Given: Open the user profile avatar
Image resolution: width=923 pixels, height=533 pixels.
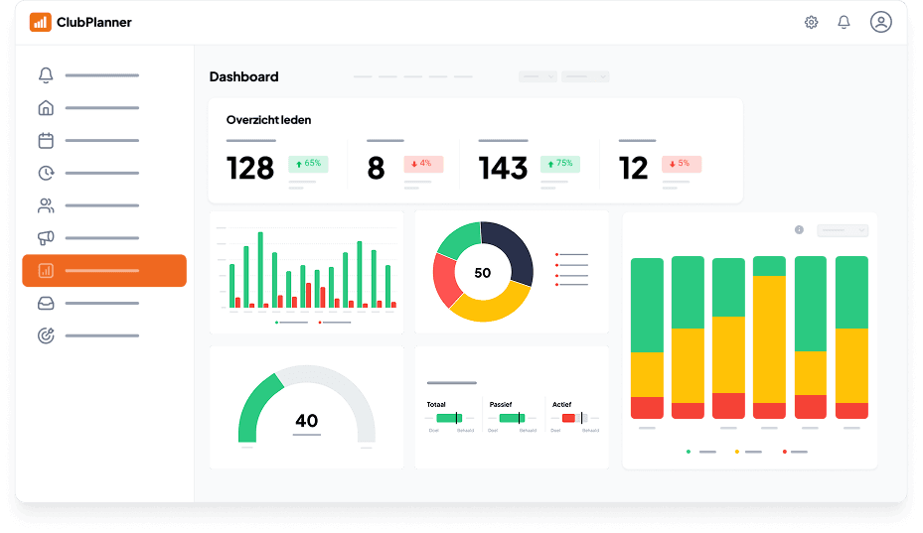Looking at the screenshot, I should point(880,22).
